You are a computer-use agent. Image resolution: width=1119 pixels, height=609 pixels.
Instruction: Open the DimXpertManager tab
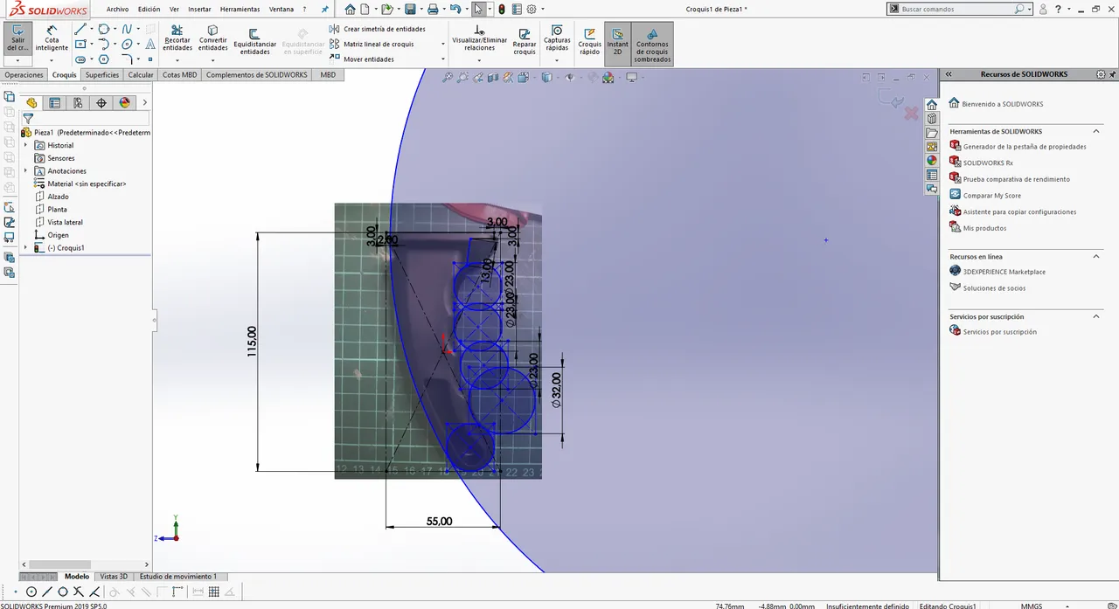[101, 103]
